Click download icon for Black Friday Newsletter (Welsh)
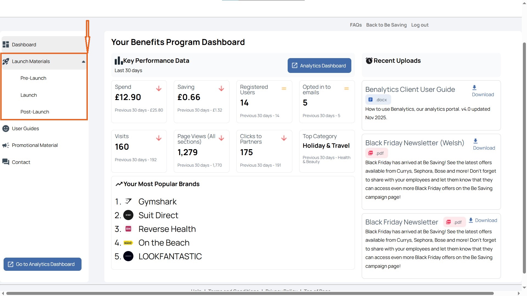The height and width of the screenshot is (296, 527). 475,141
